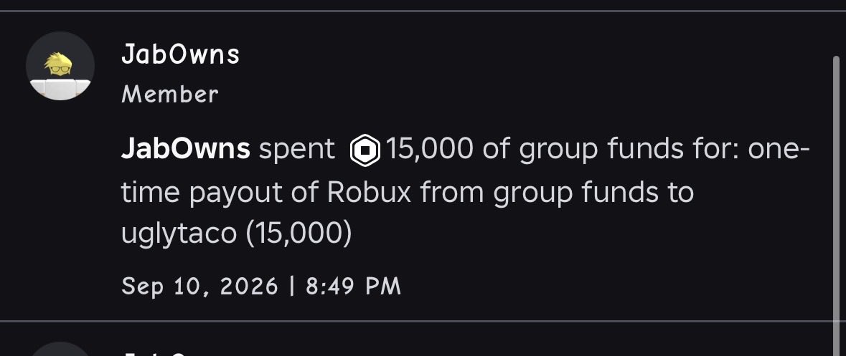Click the Robux currency icon

coord(365,150)
